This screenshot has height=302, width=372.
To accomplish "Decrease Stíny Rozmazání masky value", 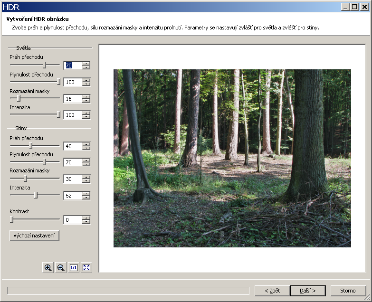I will point(86,181).
